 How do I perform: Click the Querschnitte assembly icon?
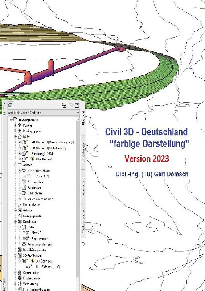click(x=20, y=272)
